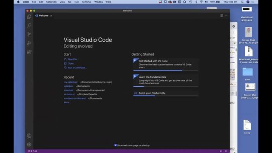Click Wi-Fi icon in menu bar

coord(201,2)
